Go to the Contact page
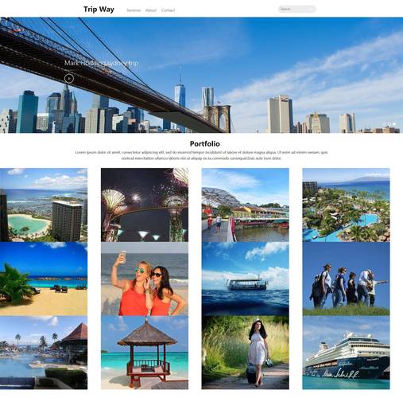Image resolution: width=403 pixels, height=398 pixels. pyautogui.click(x=168, y=10)
